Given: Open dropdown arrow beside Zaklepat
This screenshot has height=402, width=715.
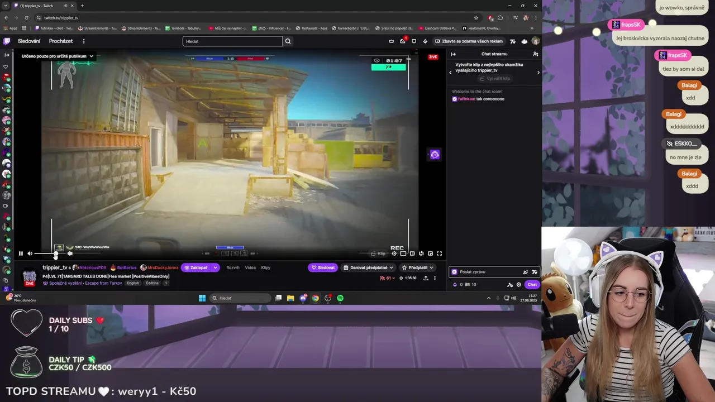Looking at the screenshot, I should 215,267.
